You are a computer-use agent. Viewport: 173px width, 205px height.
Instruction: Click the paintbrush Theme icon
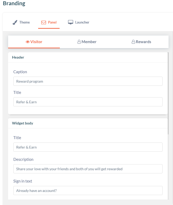[15, 22]
